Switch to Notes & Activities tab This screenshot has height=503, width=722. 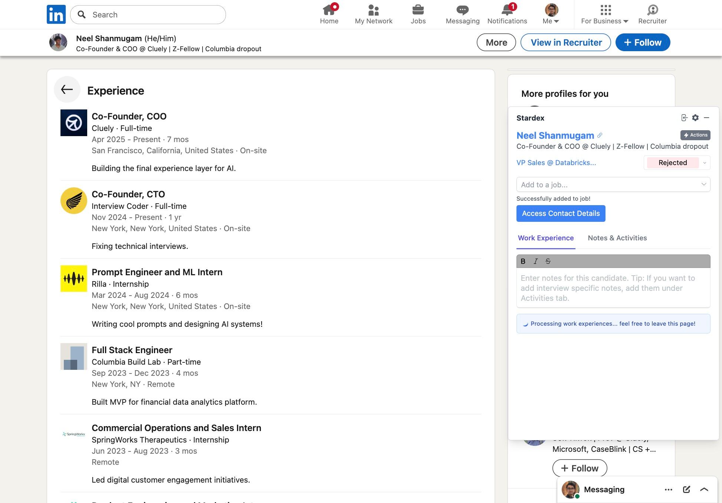click(617, 238)
